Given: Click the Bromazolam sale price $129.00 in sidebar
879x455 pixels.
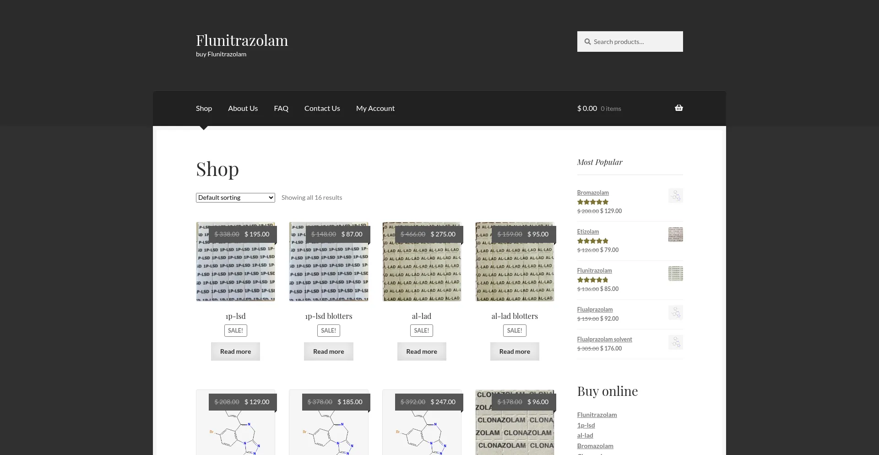Looking at the screenshot, I should 611,211.
